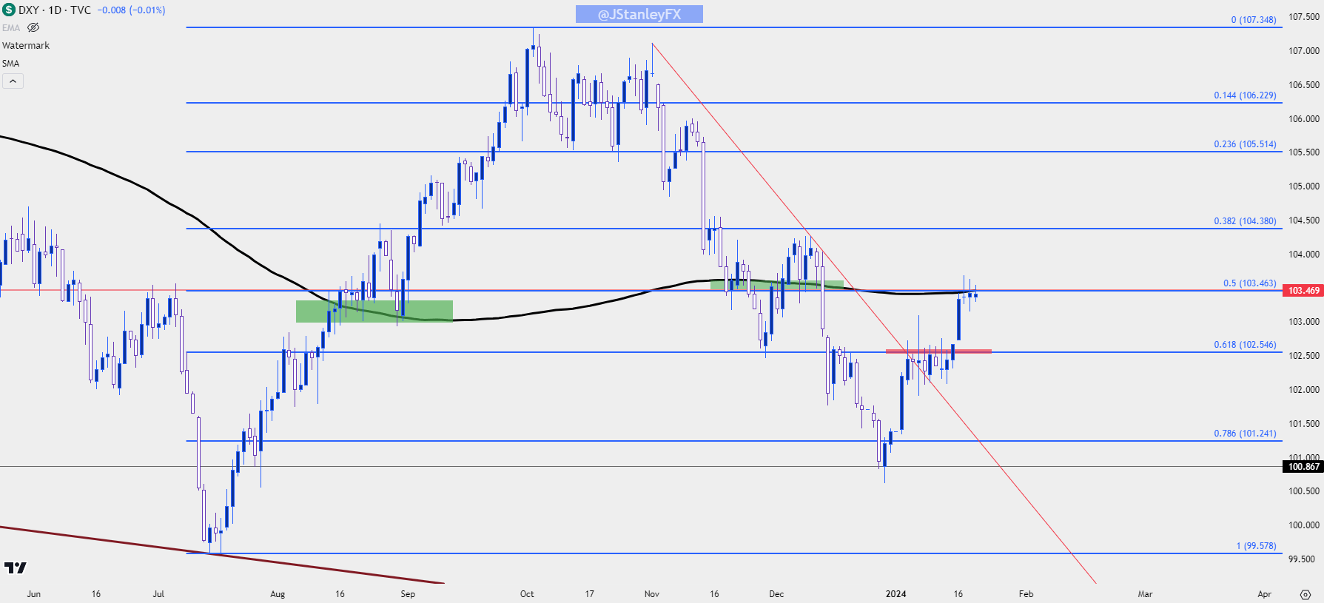
Task: Select Fibonacci level label 0 (107.348)
Action: 1254,20
